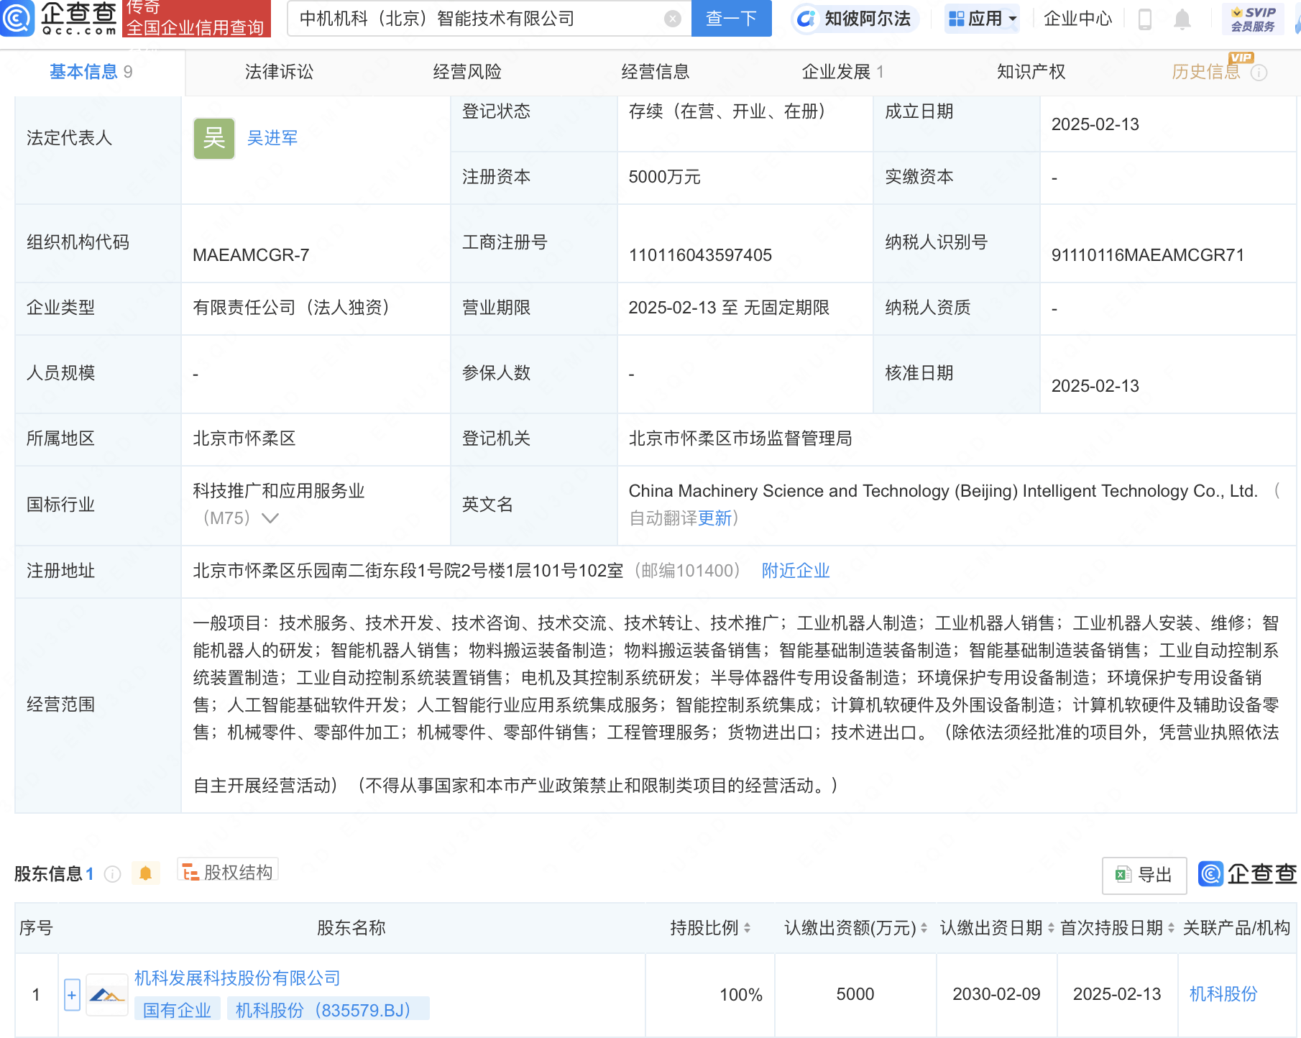Open SVIP member services badge
This screenshot has width=1301, height=1038.
point(1253,19)
